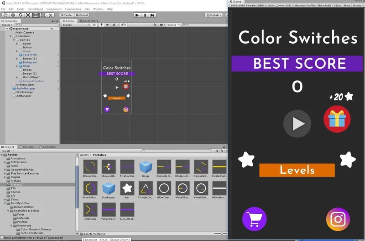Open the Scenes folder in Project
The image size is (365, 241).
(16, 192)
